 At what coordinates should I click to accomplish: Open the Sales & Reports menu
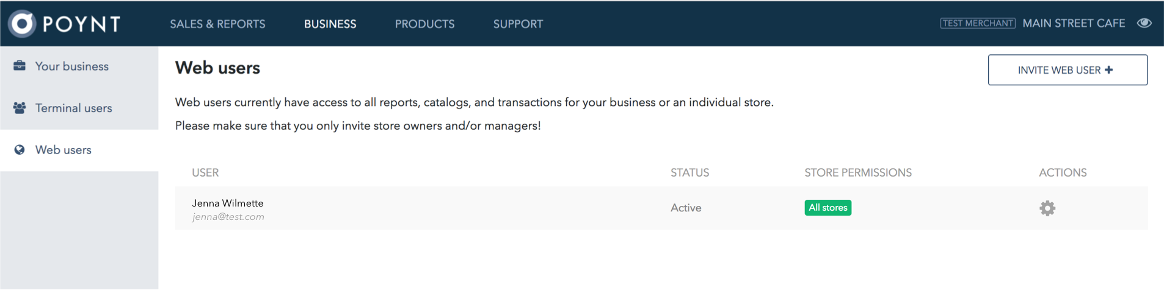tap(217, 24)
